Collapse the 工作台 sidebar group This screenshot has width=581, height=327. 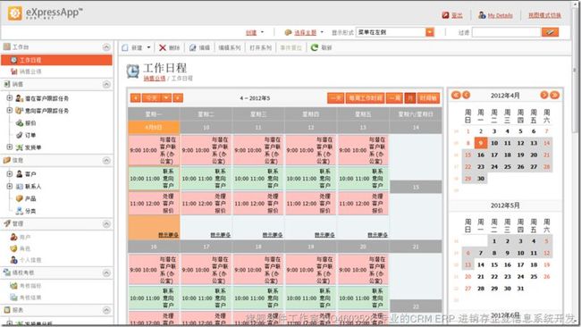106,47
